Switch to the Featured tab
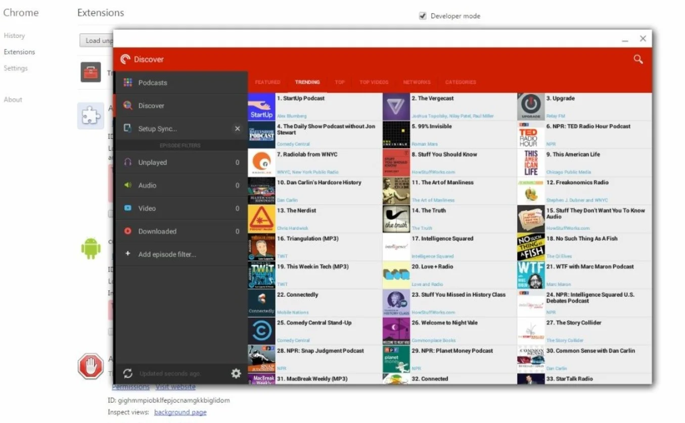The image size is (685, 423). [267, 82]
